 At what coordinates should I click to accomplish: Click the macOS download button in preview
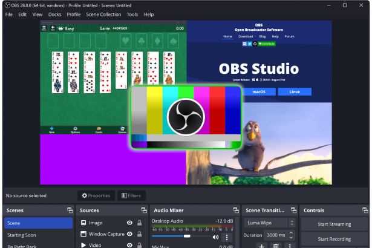click(x=259, y=91)
